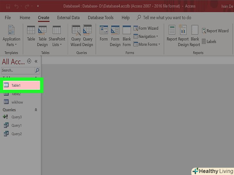Click the Query1 icon
The width and height of the screenshot is (234, 175).
6,125
